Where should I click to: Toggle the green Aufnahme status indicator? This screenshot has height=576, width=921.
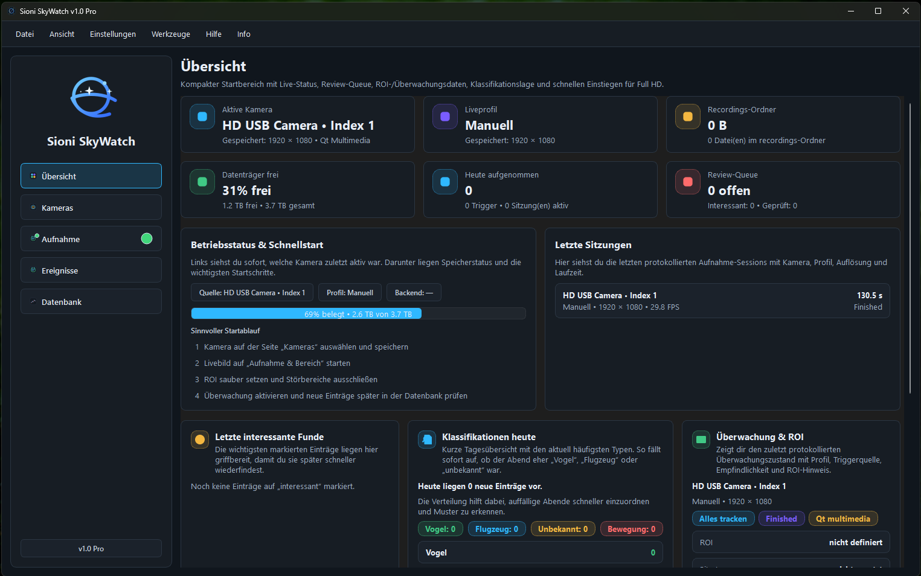tap(147, 238)
